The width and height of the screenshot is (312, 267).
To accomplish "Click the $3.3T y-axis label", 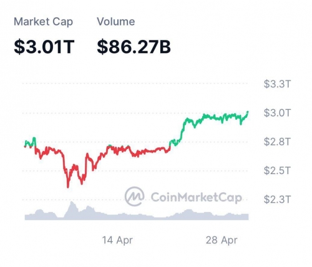I will (277, 84).
